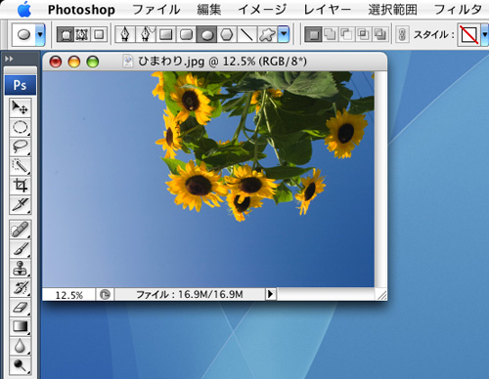Choose the Rectangle shape tool in options bar
This screenshot has height=379, width=489.
pyautogui.click(x=166, y=34)
